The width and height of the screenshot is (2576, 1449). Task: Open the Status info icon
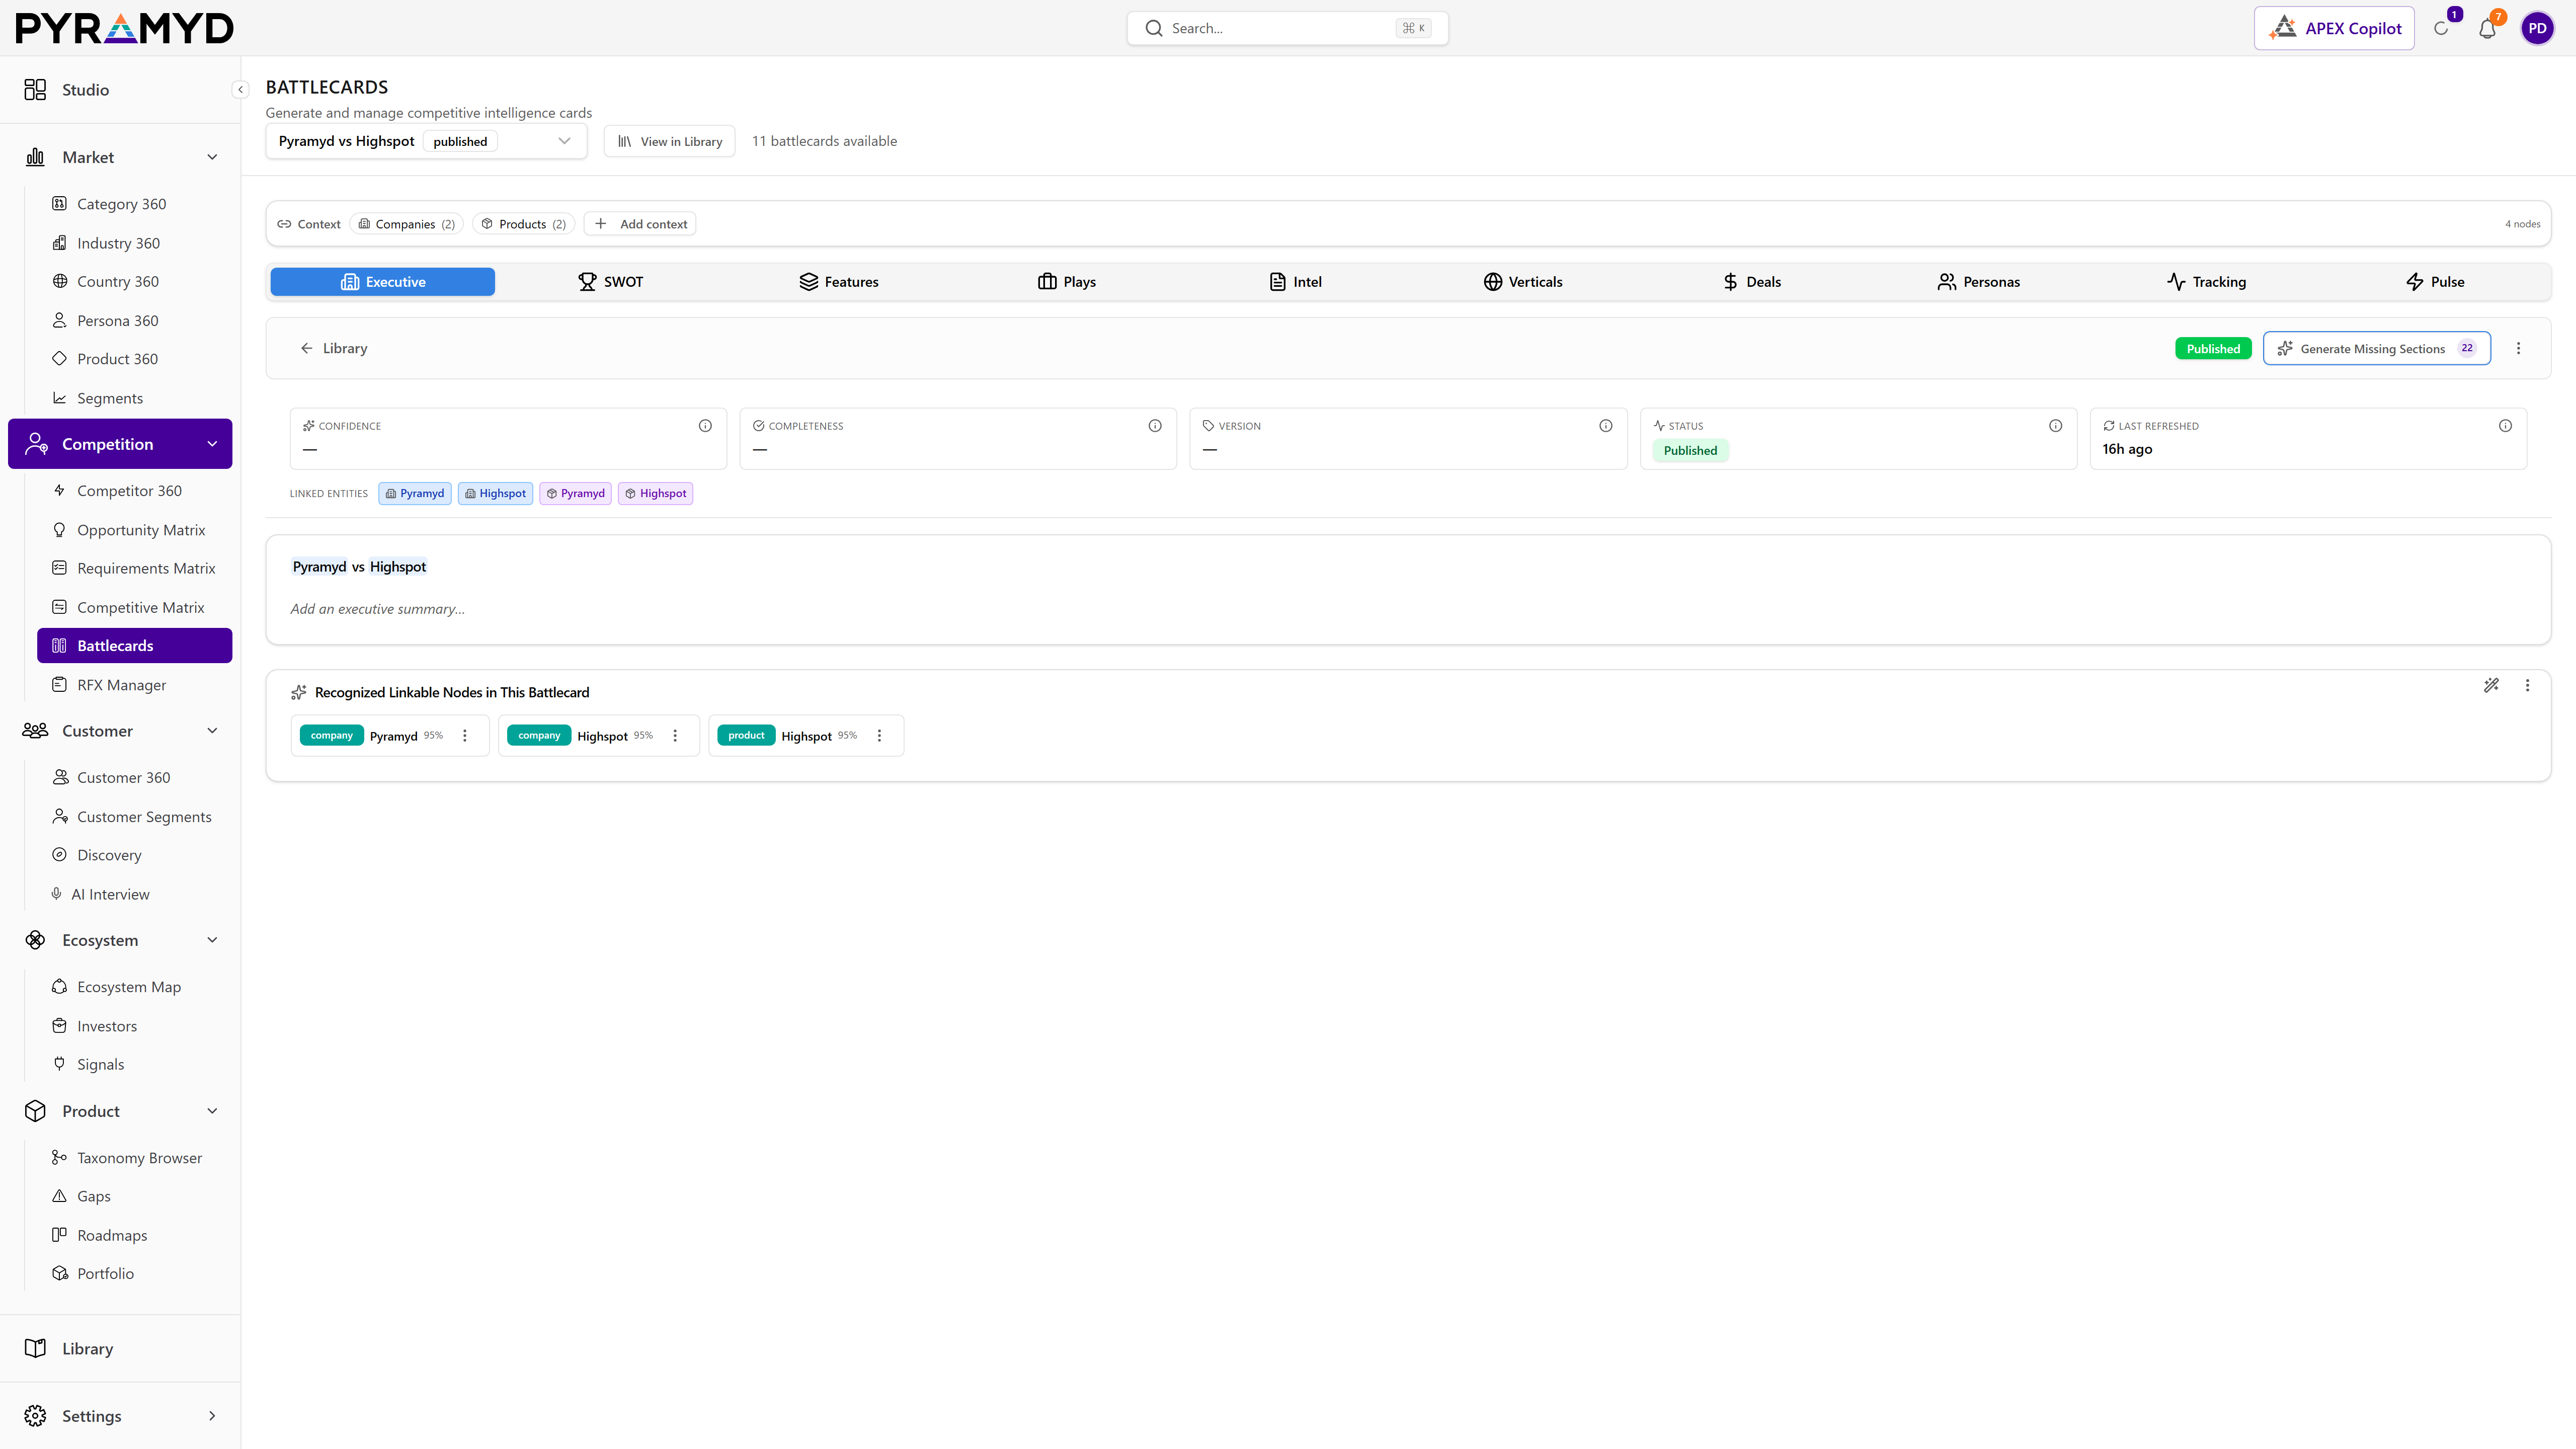[2056, 426]
